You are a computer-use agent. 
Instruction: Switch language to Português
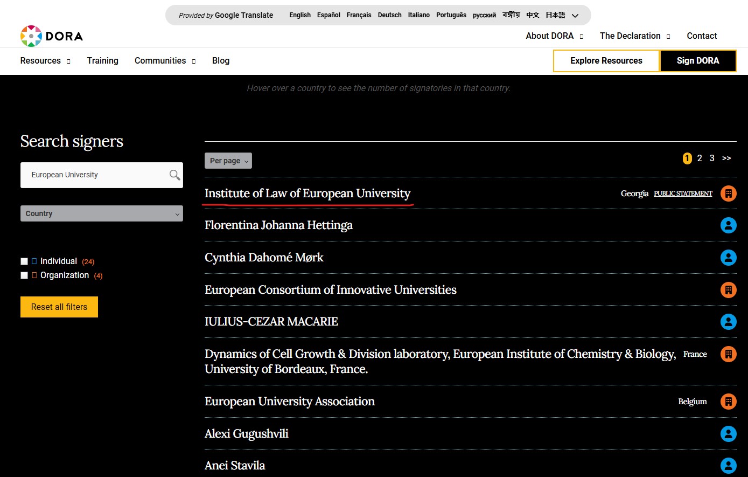(x=451, y=15)
